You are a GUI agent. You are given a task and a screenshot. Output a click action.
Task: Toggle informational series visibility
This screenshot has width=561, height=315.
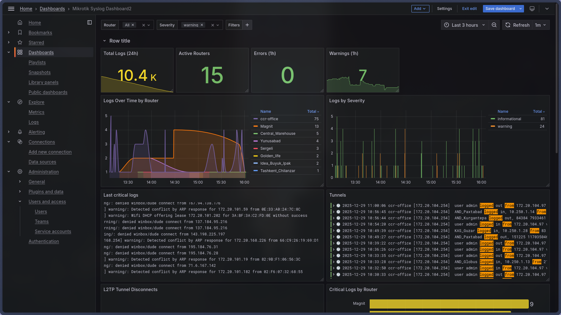(510, 119)
